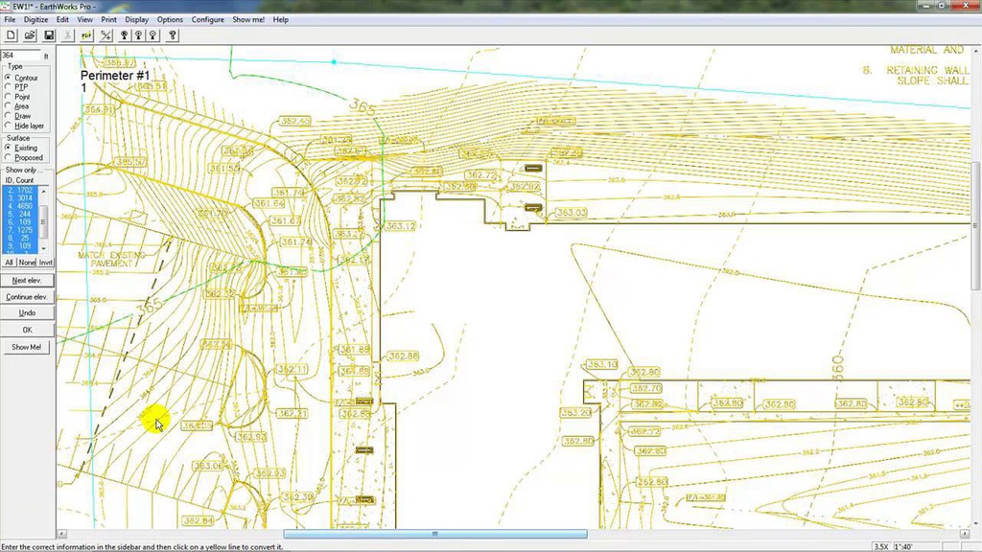982x552 pixels.
Task: Click the Open file folder icon
Action: 30,35
